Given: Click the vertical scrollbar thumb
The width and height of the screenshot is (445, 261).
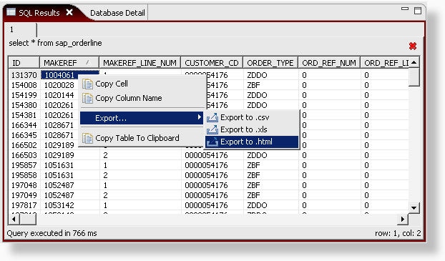Looking at the screenshot, I should coord(414,77).
